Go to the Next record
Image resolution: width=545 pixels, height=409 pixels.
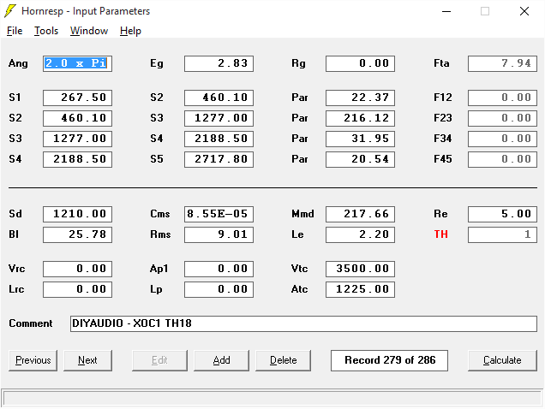[x=87, y=360]
